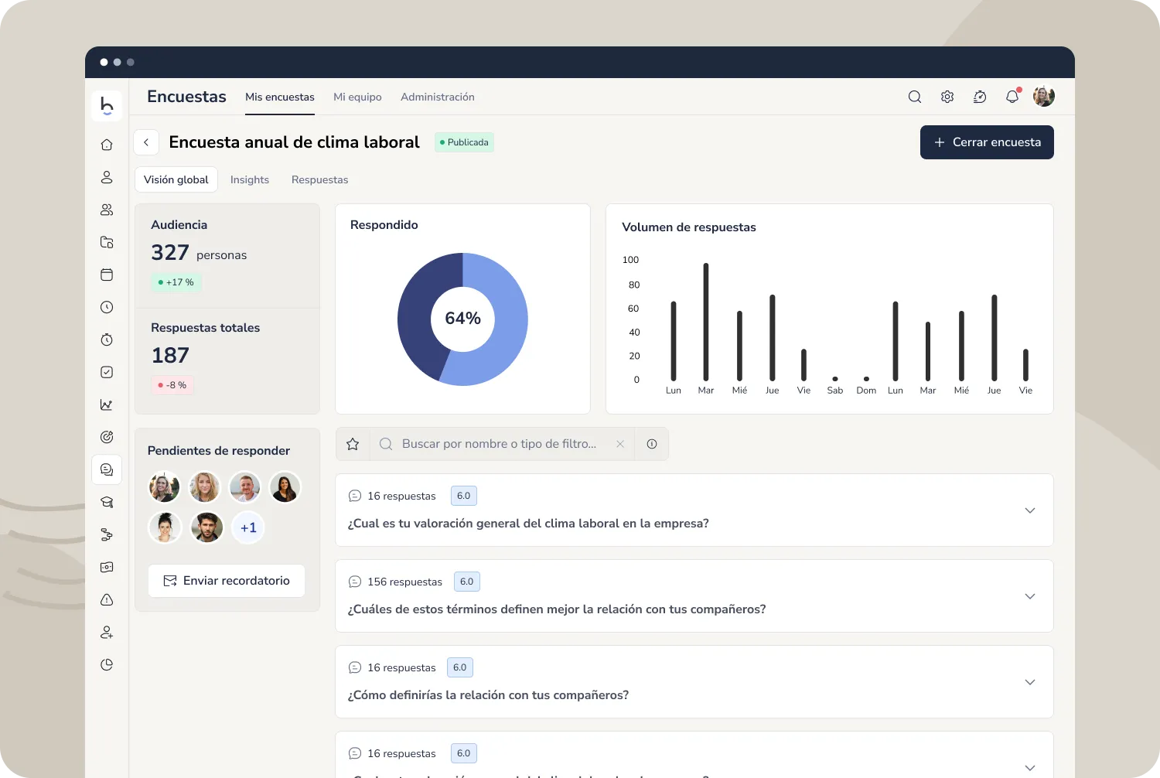Open the workflow diagram icon in sidebar

pos(107,534)
